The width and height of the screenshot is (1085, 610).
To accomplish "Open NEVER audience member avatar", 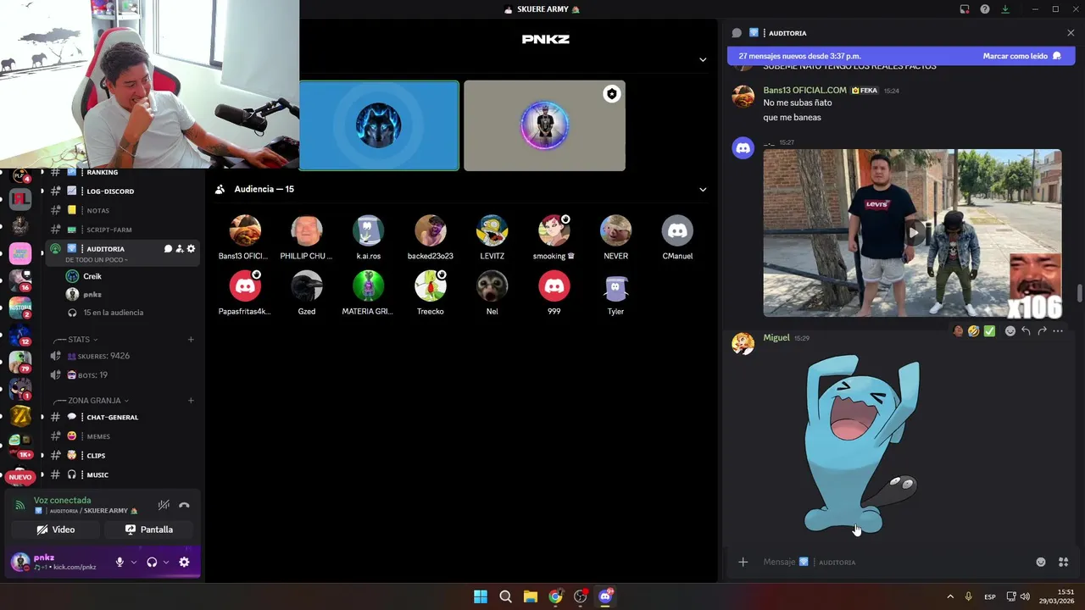I will pos(615,230).
